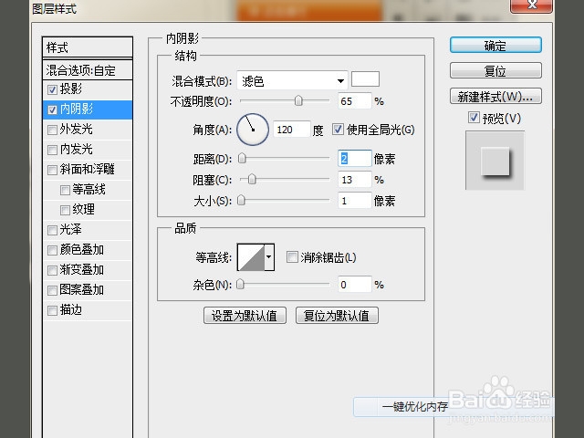The width and height of the screenshot is (584, 438).
Task: Enable the 内发光 inner glow checkbox
Action: pyautogui.click(x=52, y=150)
